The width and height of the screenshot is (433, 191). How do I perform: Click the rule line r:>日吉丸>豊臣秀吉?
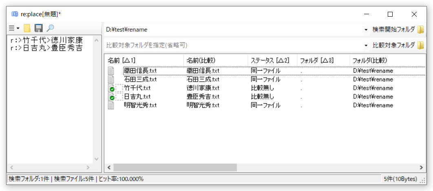46,48
